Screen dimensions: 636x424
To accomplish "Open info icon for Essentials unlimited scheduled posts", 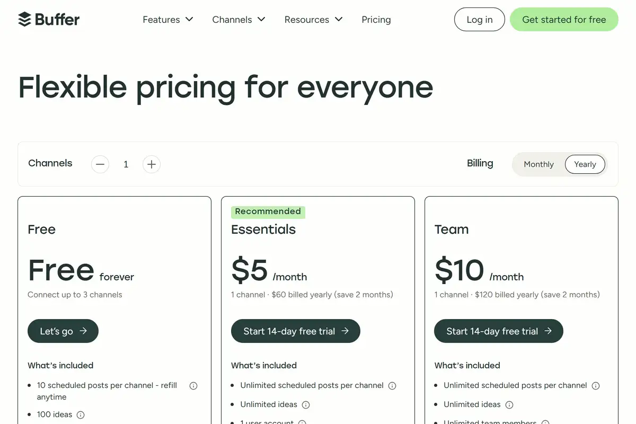I will pos(392,385).
